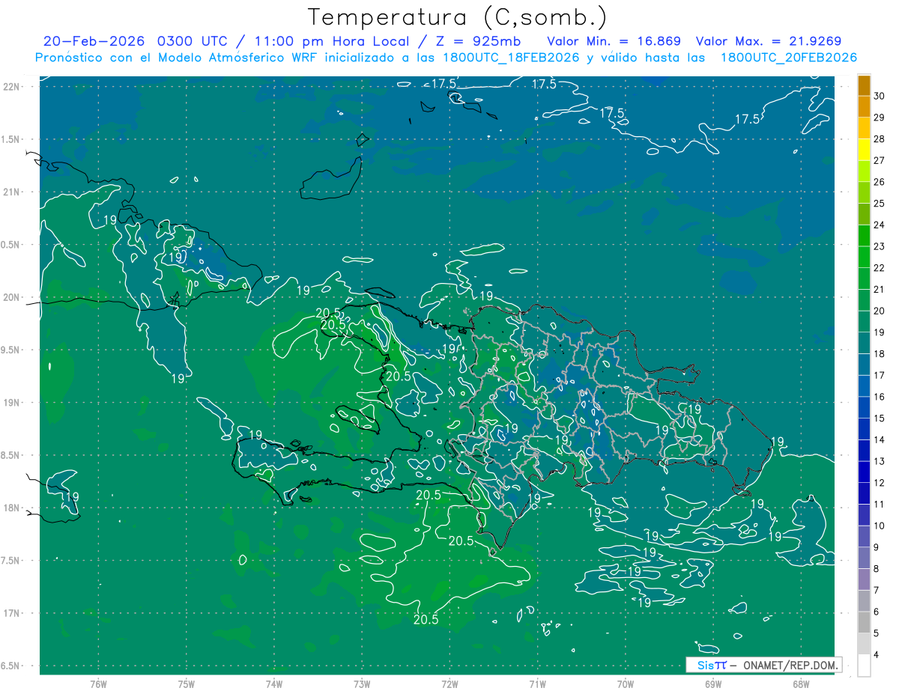The height and width of the screenshot is (694, 899).
Task: Click the 30 label on the color scale
Action: pyautogui.click(x=880, y=96)
